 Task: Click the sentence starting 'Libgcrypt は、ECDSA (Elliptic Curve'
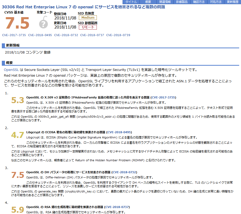pyautogui.click(x=112, y=137)
